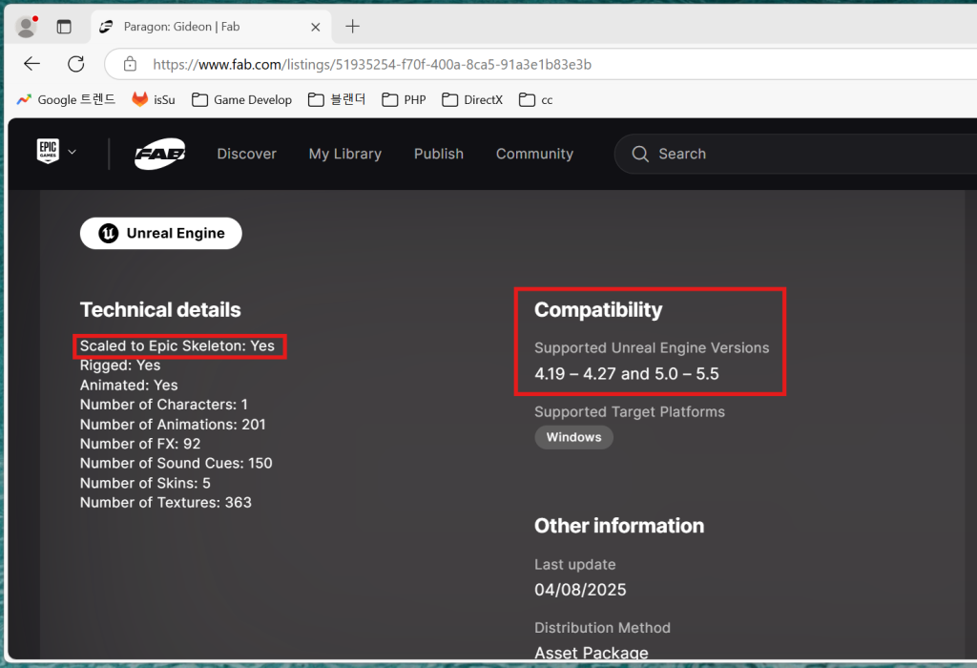This screenshot has width=977, height=668.
Task: Click the 'Supported Target Platforms' label
Action: point(630,412)
